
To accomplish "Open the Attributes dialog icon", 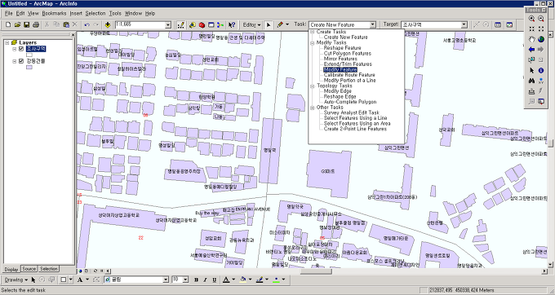I will (498, 24).
